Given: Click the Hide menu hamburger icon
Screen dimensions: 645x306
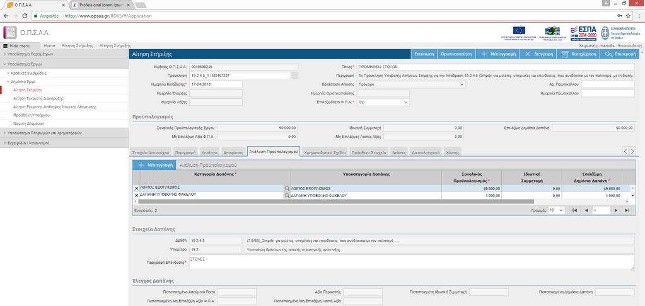Looking at the screenshot, I should (5, 46).
